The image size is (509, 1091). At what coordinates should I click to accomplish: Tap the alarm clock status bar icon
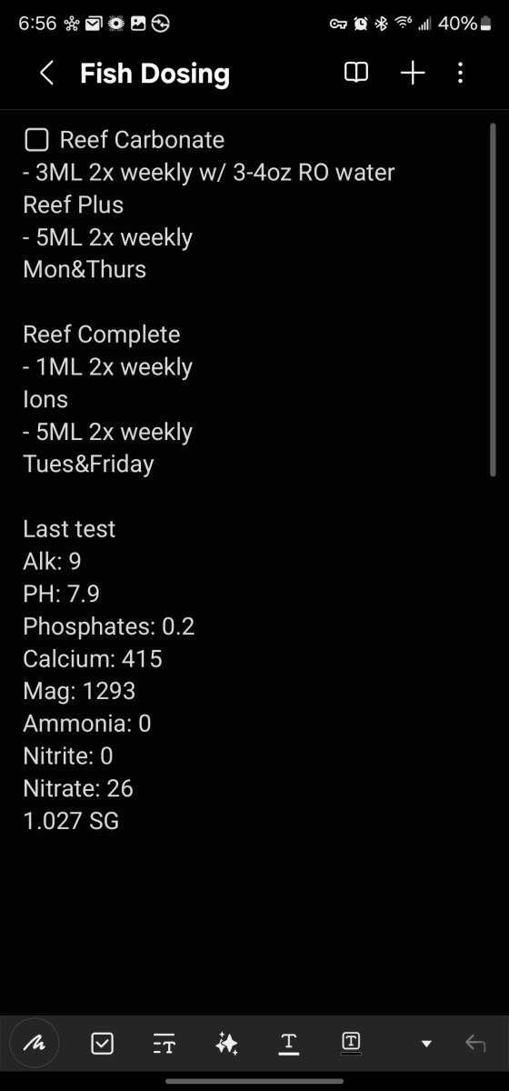(x=361, y=24)
